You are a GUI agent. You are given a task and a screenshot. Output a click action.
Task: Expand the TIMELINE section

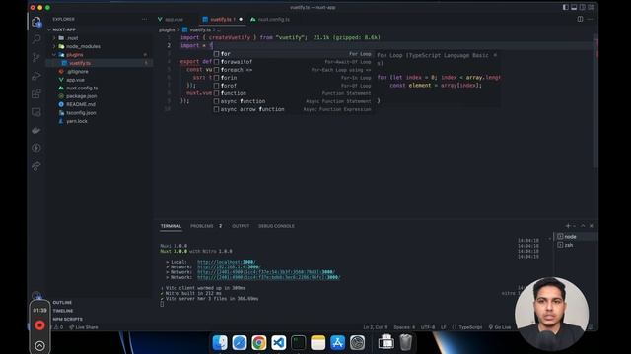click(x=63, y=311)
